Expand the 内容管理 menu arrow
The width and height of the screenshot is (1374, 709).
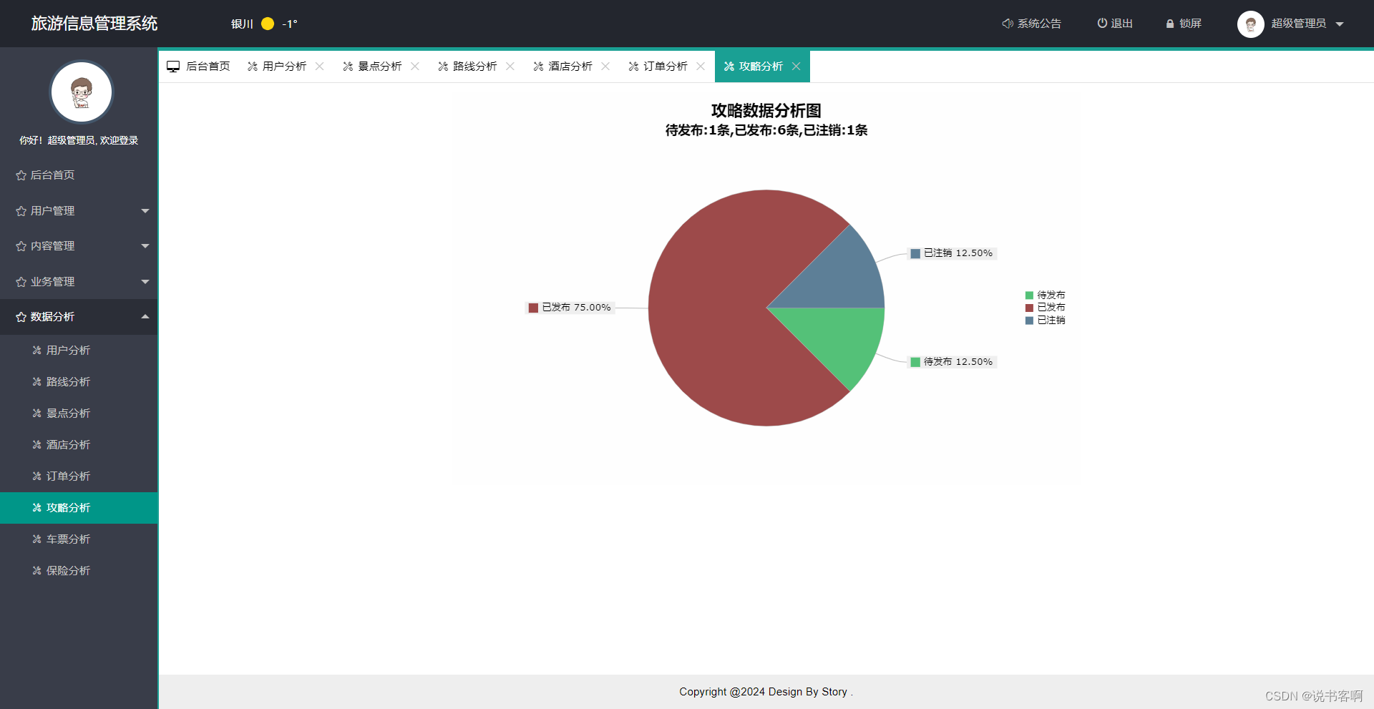coord(145,246)
